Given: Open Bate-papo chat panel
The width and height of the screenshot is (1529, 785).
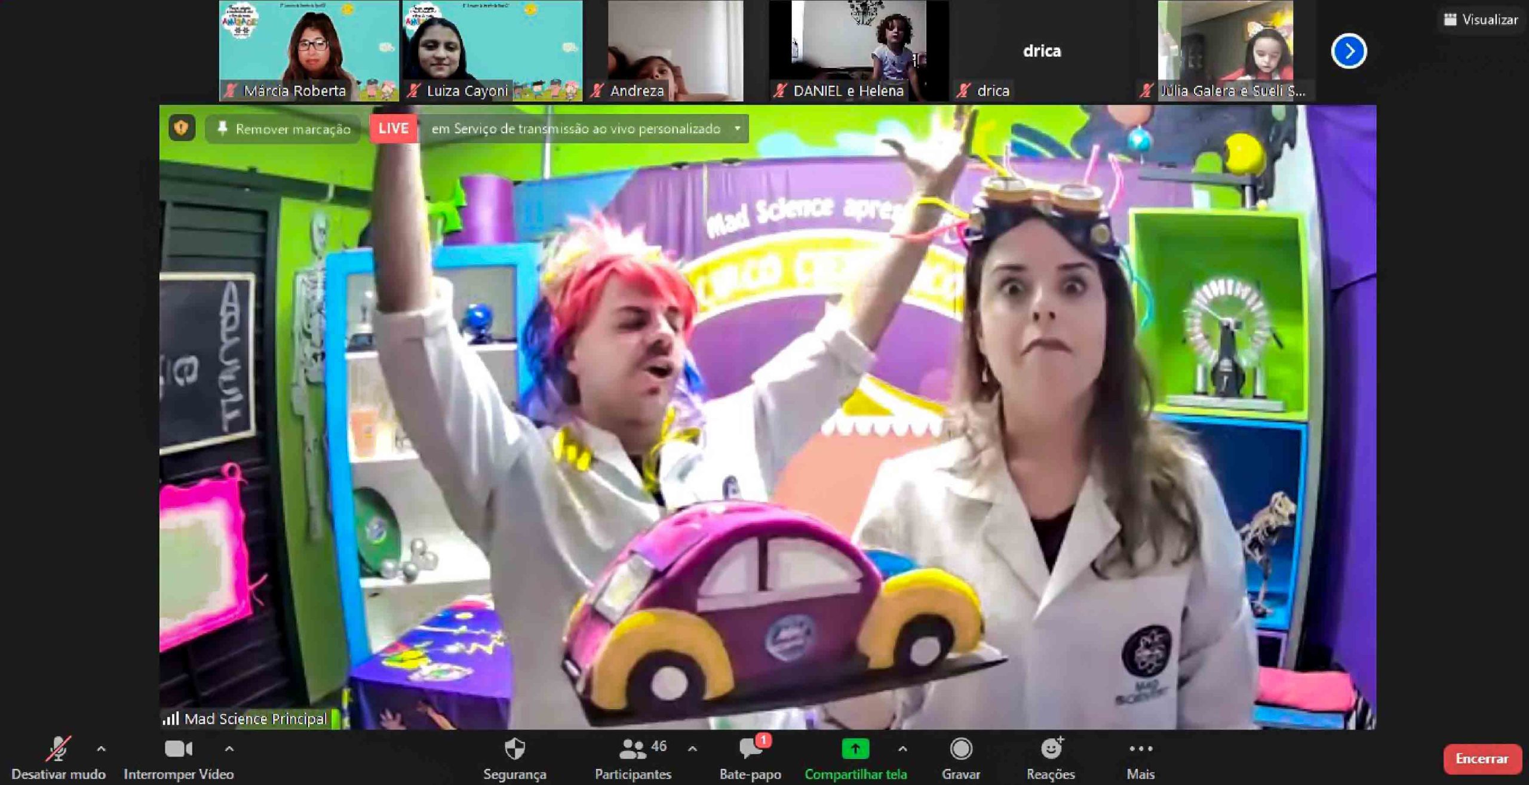Looking at the screenshot, I should point(750,757).
